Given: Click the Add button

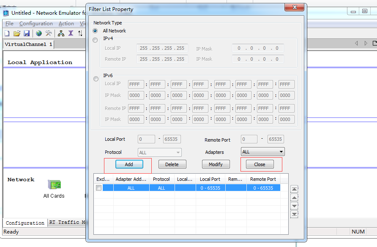Looking at the screenshot, I should 129,164.
